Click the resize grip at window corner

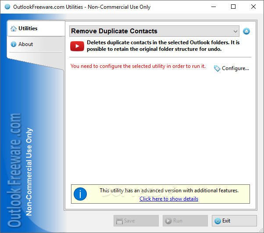pyautogui.click(x=261, y=230)
